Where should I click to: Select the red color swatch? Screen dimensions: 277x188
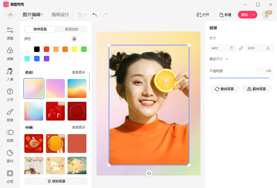46,49
